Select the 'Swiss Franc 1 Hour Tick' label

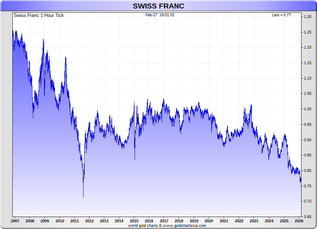click(39, 16)
